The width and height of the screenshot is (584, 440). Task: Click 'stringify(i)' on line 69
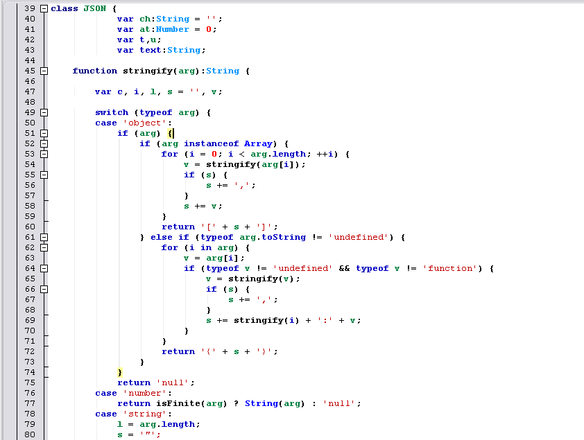coord(266,321)
